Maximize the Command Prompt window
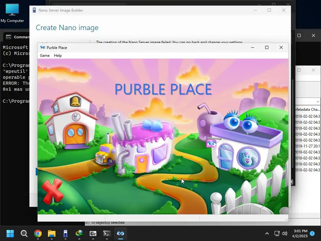The width and height of the screenshot is (321, 241). (299, 35)
